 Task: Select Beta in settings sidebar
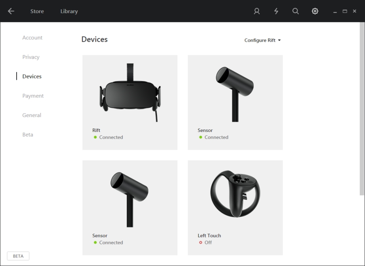tap(28, 134)
